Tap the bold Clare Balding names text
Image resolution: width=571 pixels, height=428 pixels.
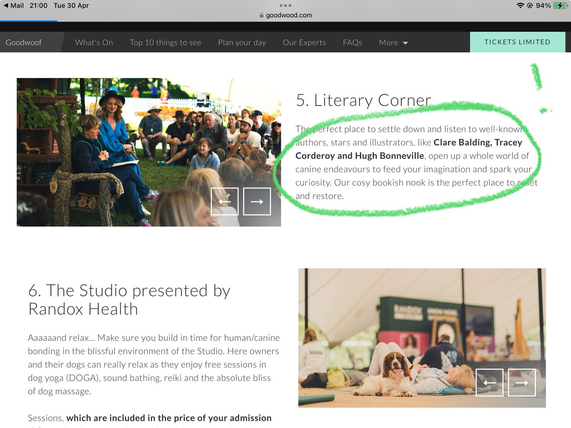[x=408, y=149]
